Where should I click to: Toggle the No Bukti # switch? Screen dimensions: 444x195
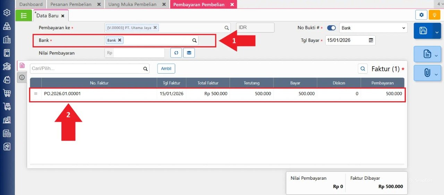[331, 28]
